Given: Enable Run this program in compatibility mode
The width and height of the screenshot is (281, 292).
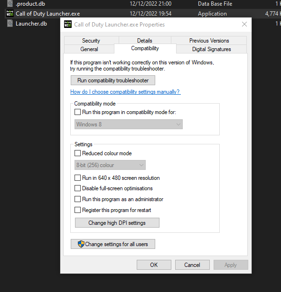Looking at the screenshot, I should 77,112.
